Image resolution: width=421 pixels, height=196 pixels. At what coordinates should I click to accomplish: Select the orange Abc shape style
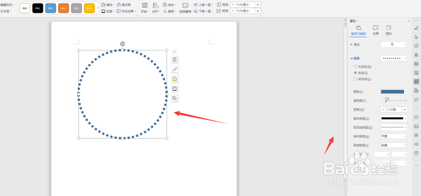64,8
